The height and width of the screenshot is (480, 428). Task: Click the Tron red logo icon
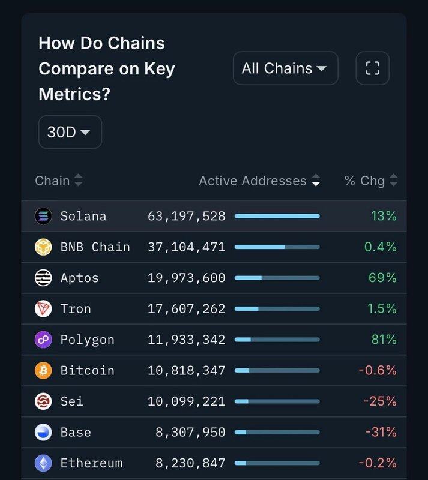click(43, 308)
